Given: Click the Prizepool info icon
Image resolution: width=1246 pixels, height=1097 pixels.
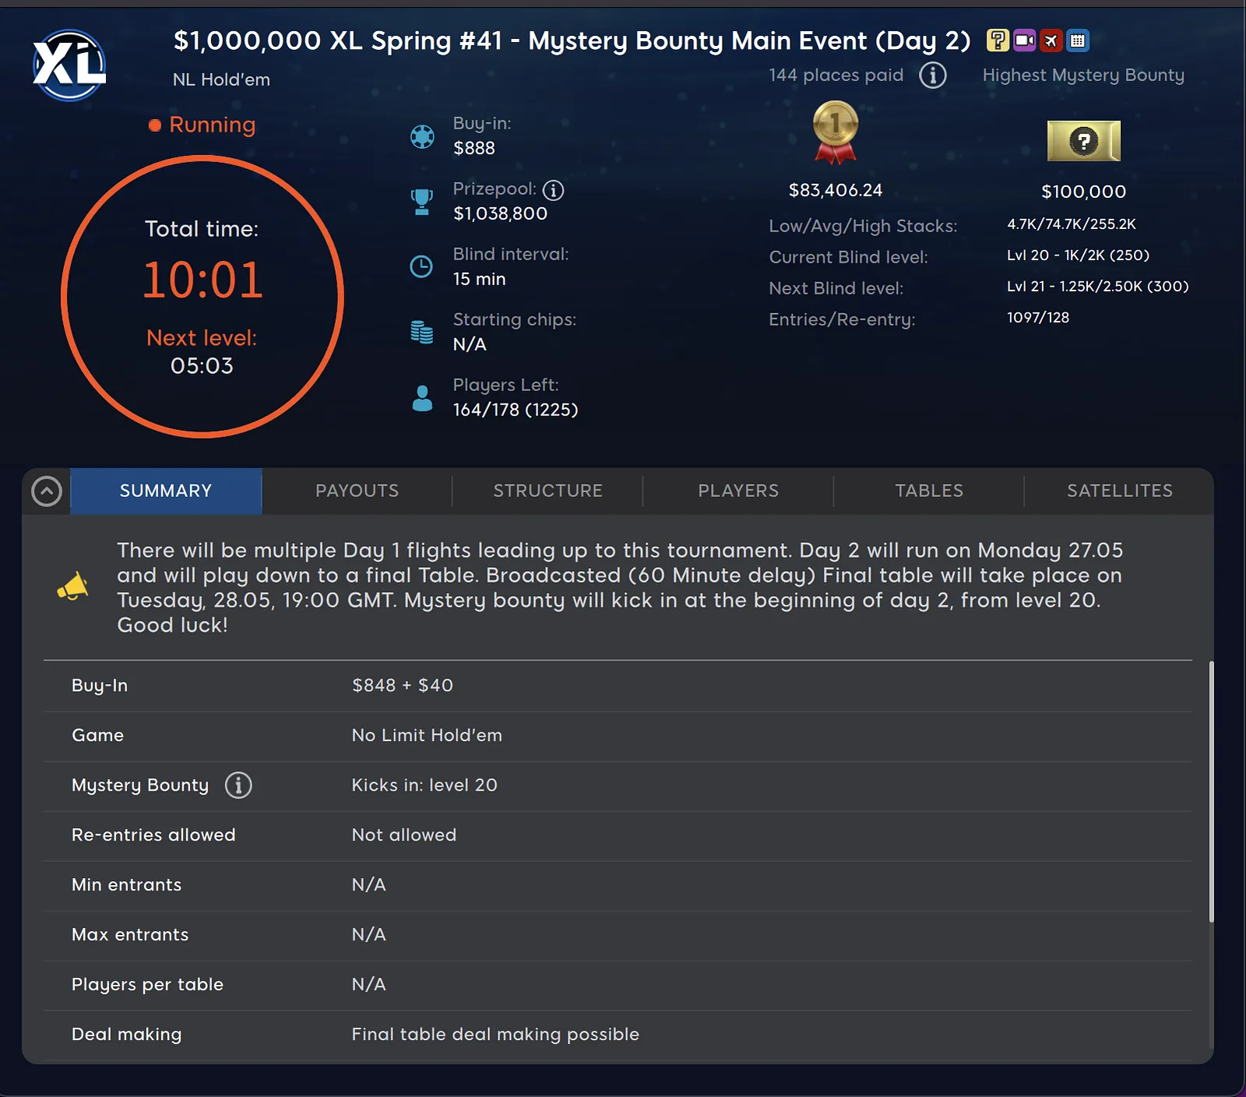Looking at the screenshot, I should point(553,189).
